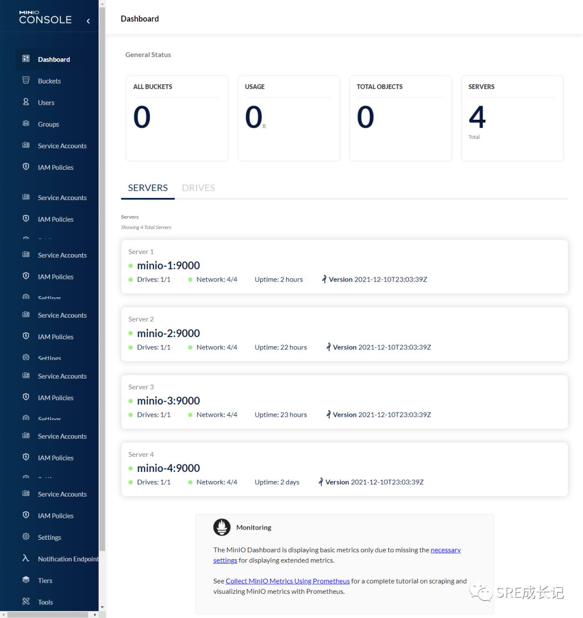This screenshot has height=618, width=583.
Task: Switch to the SERVERS tab
Action: (x=148, y=188)
